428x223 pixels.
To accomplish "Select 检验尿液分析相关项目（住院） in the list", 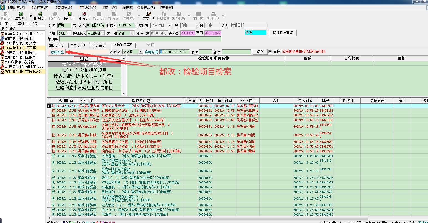I will coord(84,76).
